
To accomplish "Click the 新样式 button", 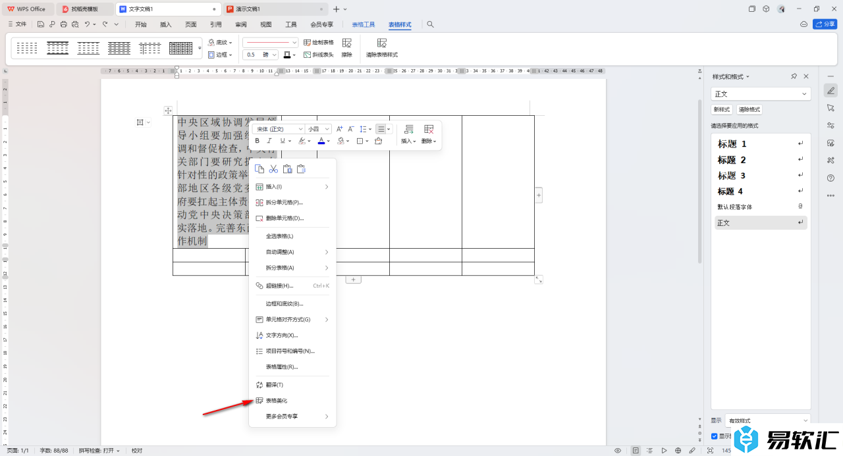I will 722,110.
